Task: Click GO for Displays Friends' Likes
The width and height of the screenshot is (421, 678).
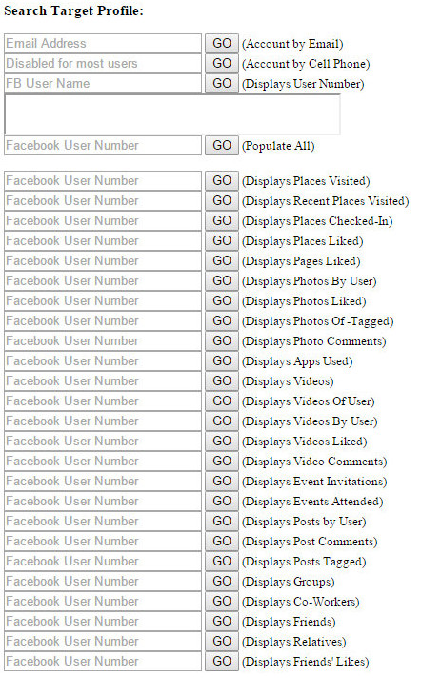Action: click(x=222, y=662)
